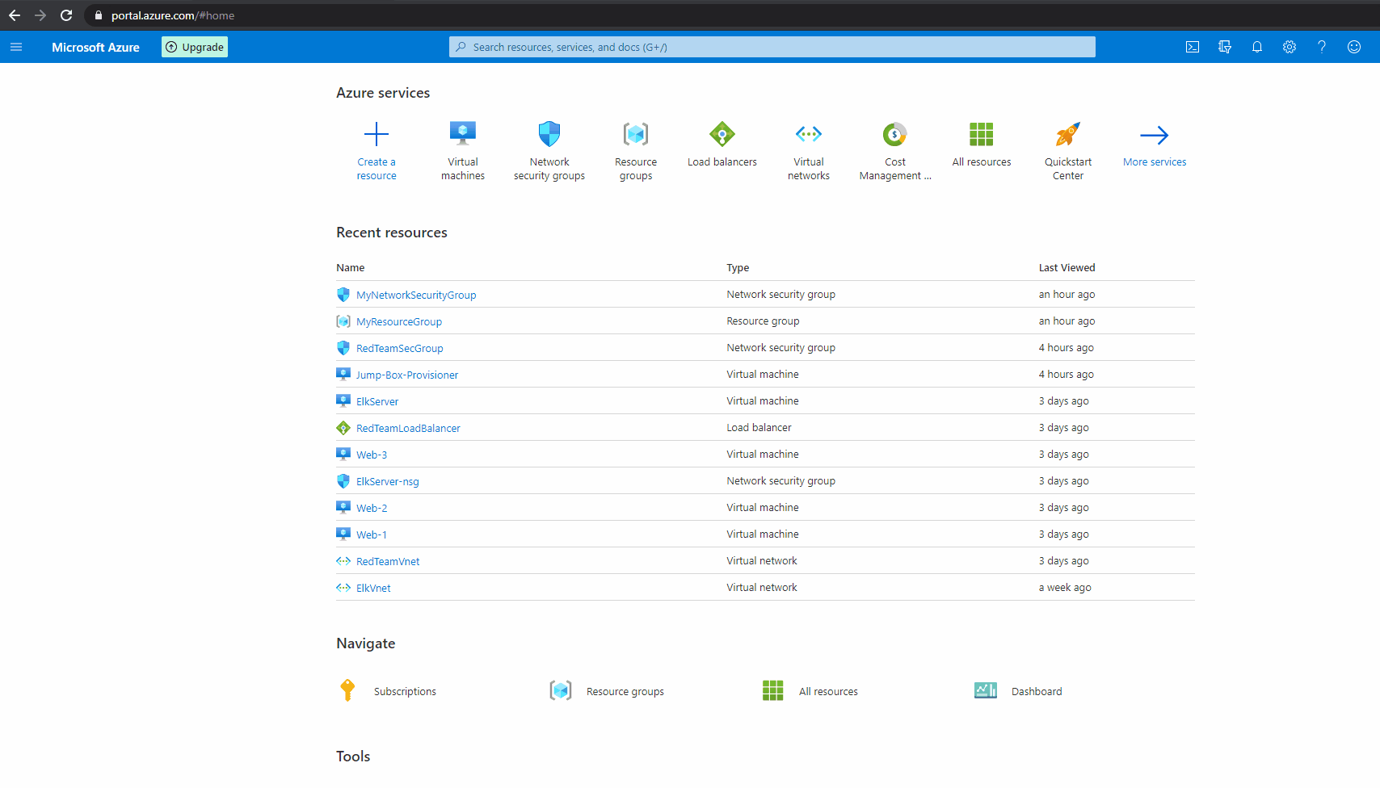Open Jump-Box-Provisioner virtual machine

click(407, 375)
